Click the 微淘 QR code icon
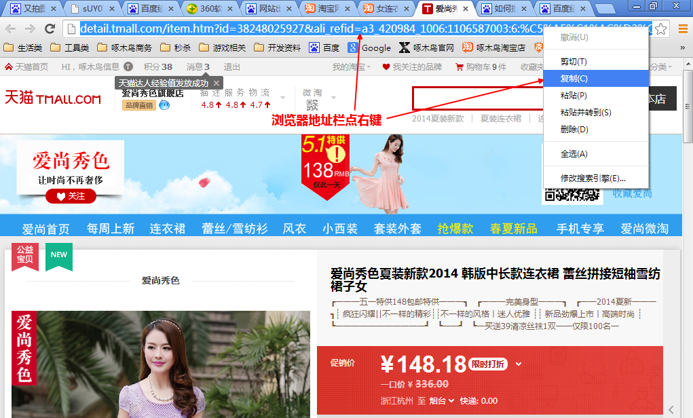This screenshot has height=418, width=693. tap(312, 105)
